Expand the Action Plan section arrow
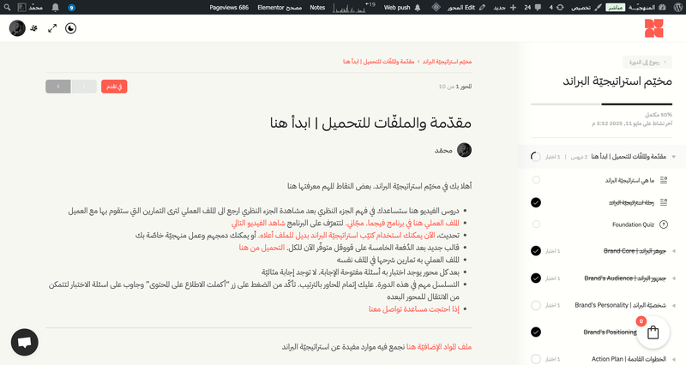Screen dimensions: 686x365 674,359
